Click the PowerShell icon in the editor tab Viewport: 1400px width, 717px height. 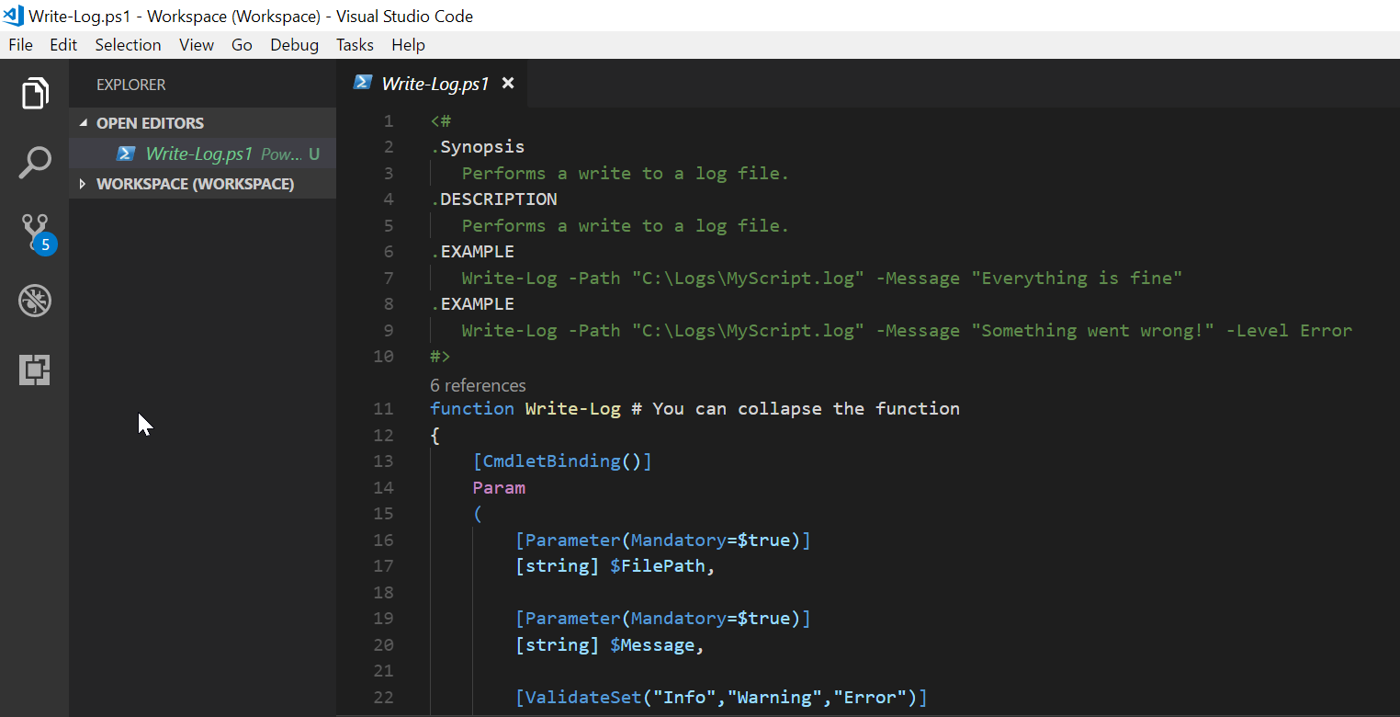click(x=363, y=83)
